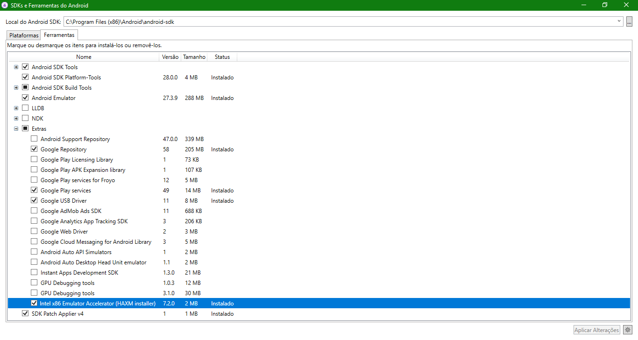Screen dimensions: 638x340
Task: Check Google AdMob Ads SDK checkbox
Action: (x=34, y=211)
